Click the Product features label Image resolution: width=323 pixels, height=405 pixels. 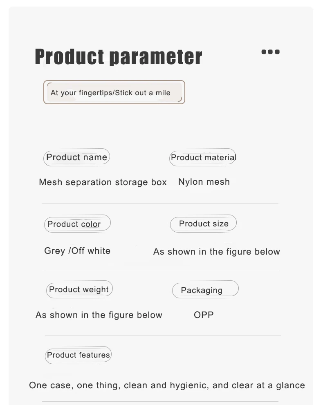click(78, 355)
